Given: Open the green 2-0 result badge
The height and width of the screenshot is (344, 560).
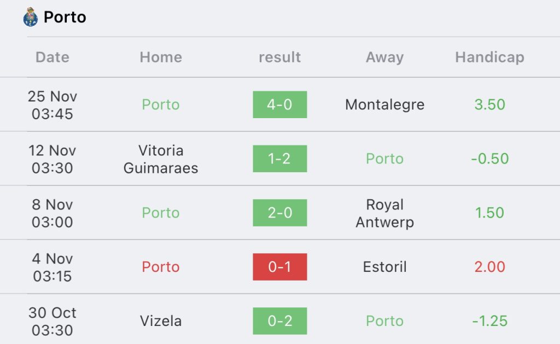Looking at the screenshot, I should click(x=279, y=213).
